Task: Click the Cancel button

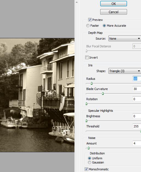Action: click(114, 12)
